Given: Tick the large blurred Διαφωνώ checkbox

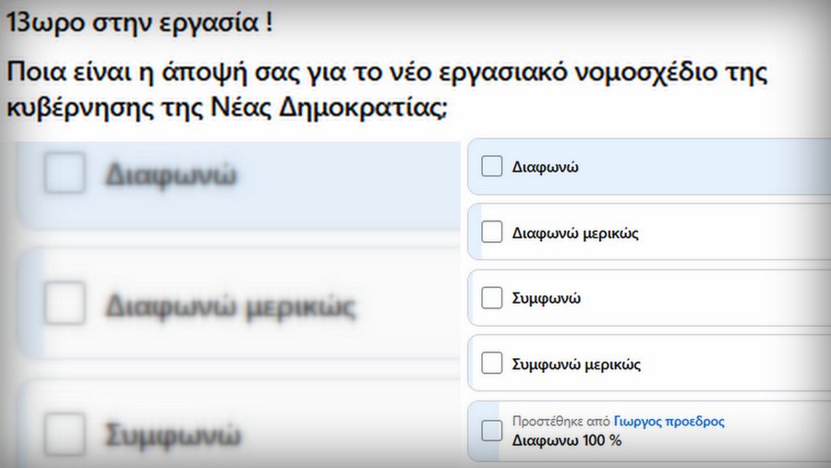Looking at the screenshot, I should pos(65,173).
